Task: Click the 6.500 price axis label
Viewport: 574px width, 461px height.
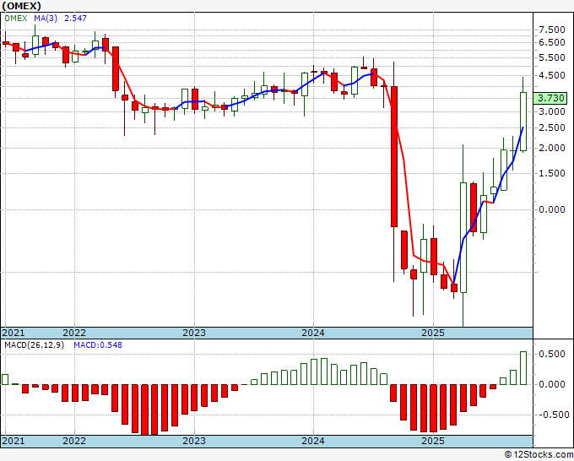Action: point(552,42)
